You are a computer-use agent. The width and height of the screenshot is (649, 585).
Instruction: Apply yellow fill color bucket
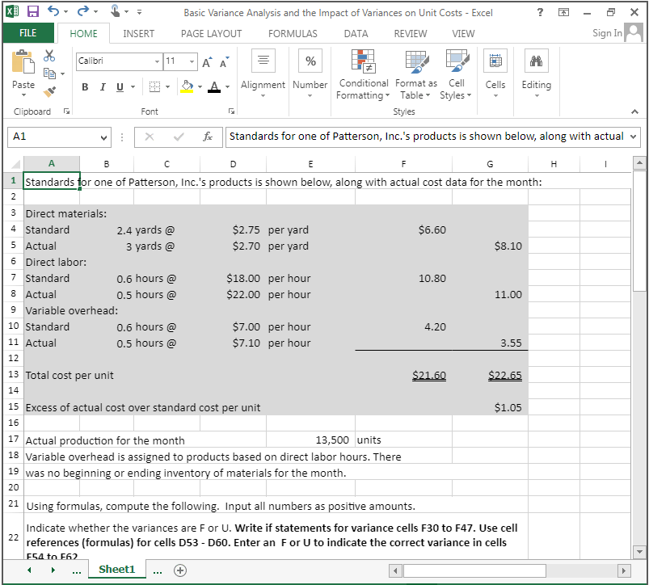(187, 87)
